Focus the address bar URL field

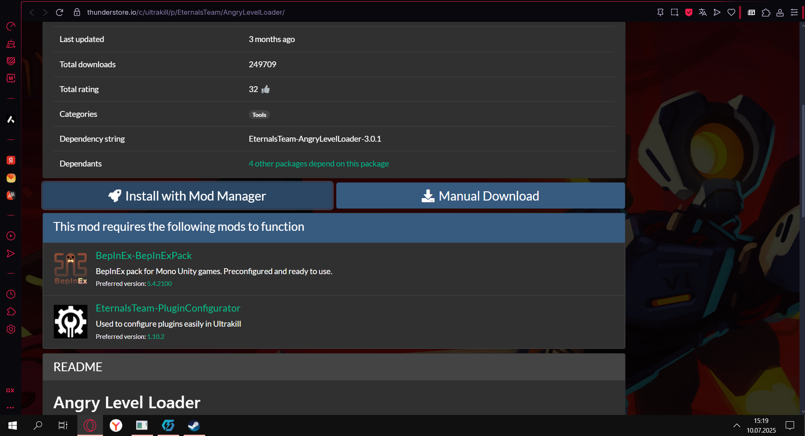pyautogui.click(x=186, y=13)
